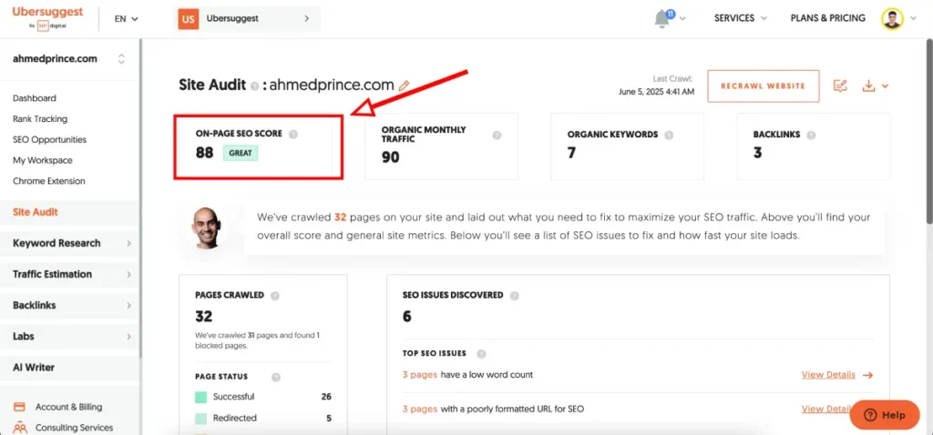Image resolution: width=933 pixels, height=435 pixels.
Task: Edit site name with the pencil icon
Action: coord(404,86)
